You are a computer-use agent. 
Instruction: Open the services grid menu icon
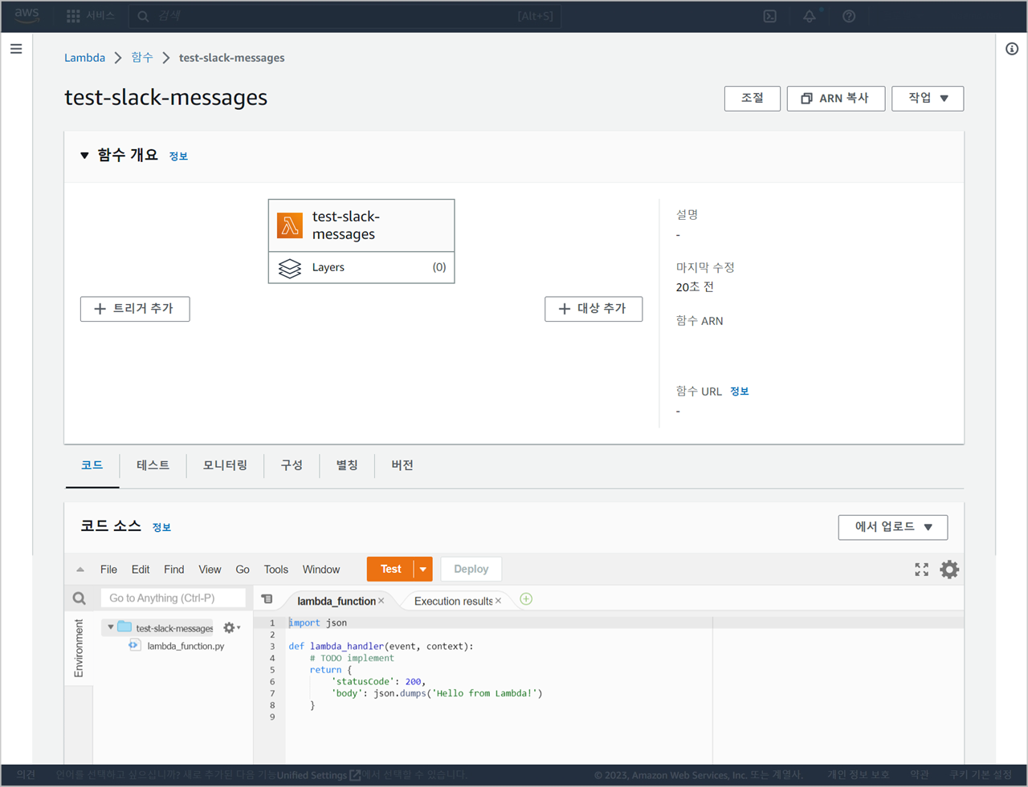tap(73, 16)
